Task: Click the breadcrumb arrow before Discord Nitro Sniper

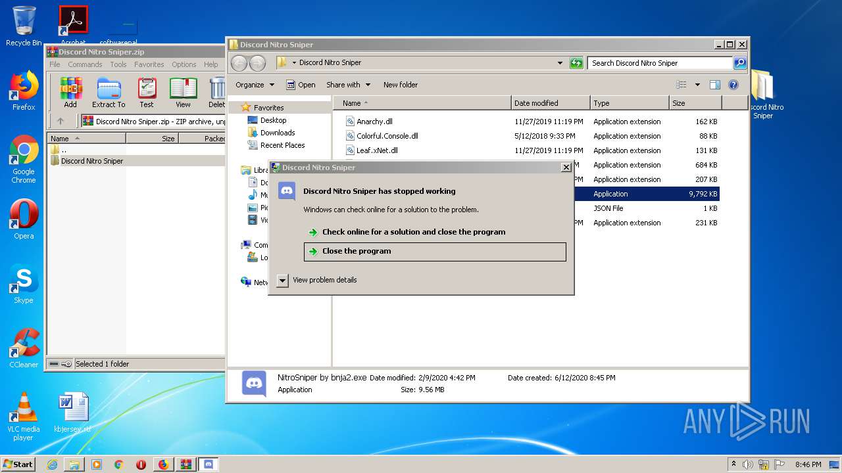Action: (x=295, y=63)
